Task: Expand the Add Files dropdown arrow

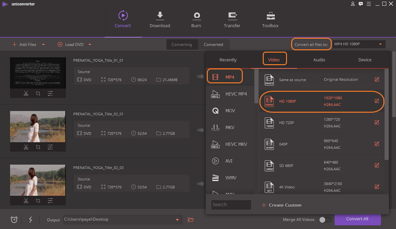Action: (x=43, y=44)
